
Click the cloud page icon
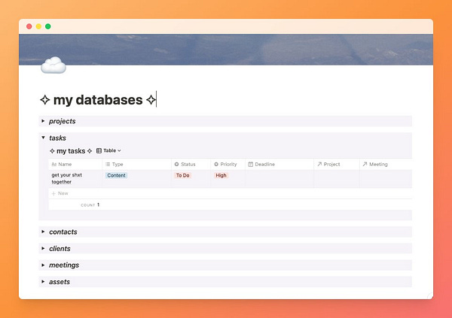pyautogui.click(x=53, y=65)
